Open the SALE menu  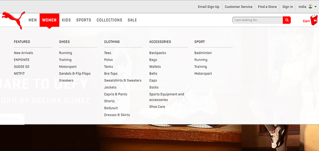[132, 20]
